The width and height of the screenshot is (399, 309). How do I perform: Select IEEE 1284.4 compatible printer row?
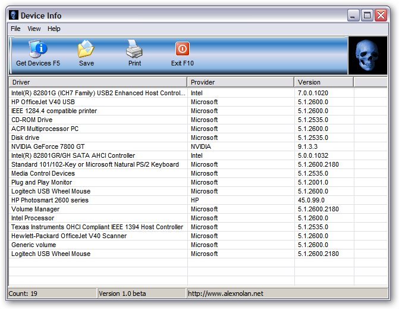198,111
